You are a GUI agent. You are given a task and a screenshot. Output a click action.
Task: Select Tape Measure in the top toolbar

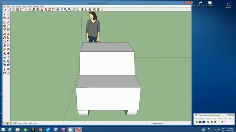(34, 10)
